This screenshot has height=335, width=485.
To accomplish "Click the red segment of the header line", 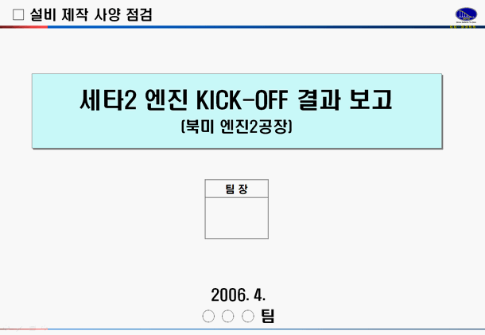I will click(24, 28).
